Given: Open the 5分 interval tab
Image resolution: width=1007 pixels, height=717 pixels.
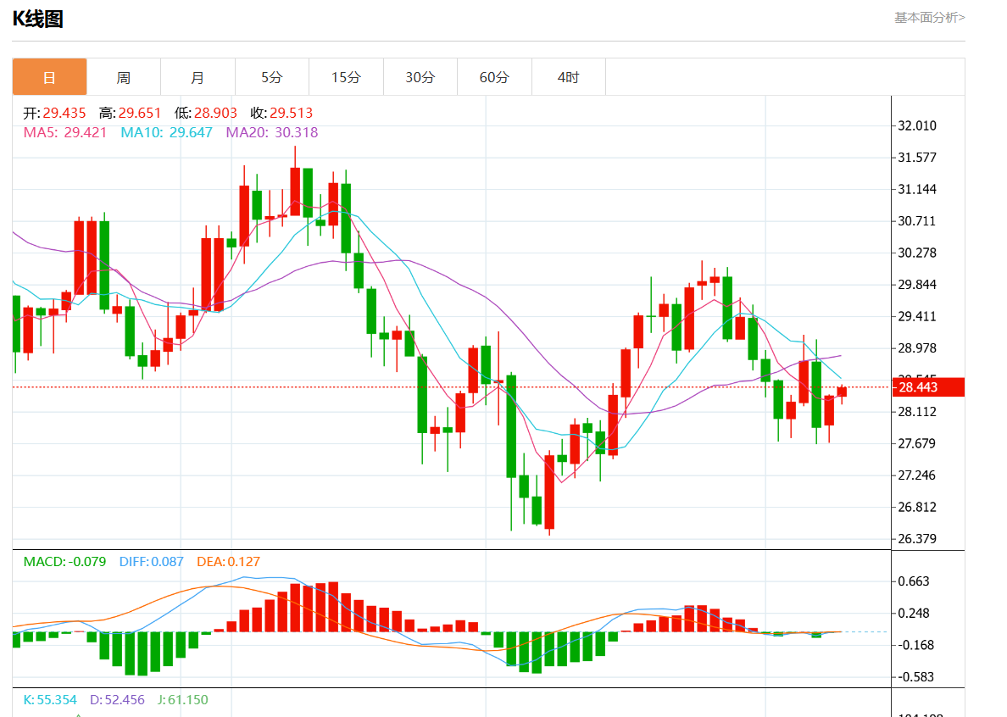Looking at the screenshot, I should [x=271, y=77].
